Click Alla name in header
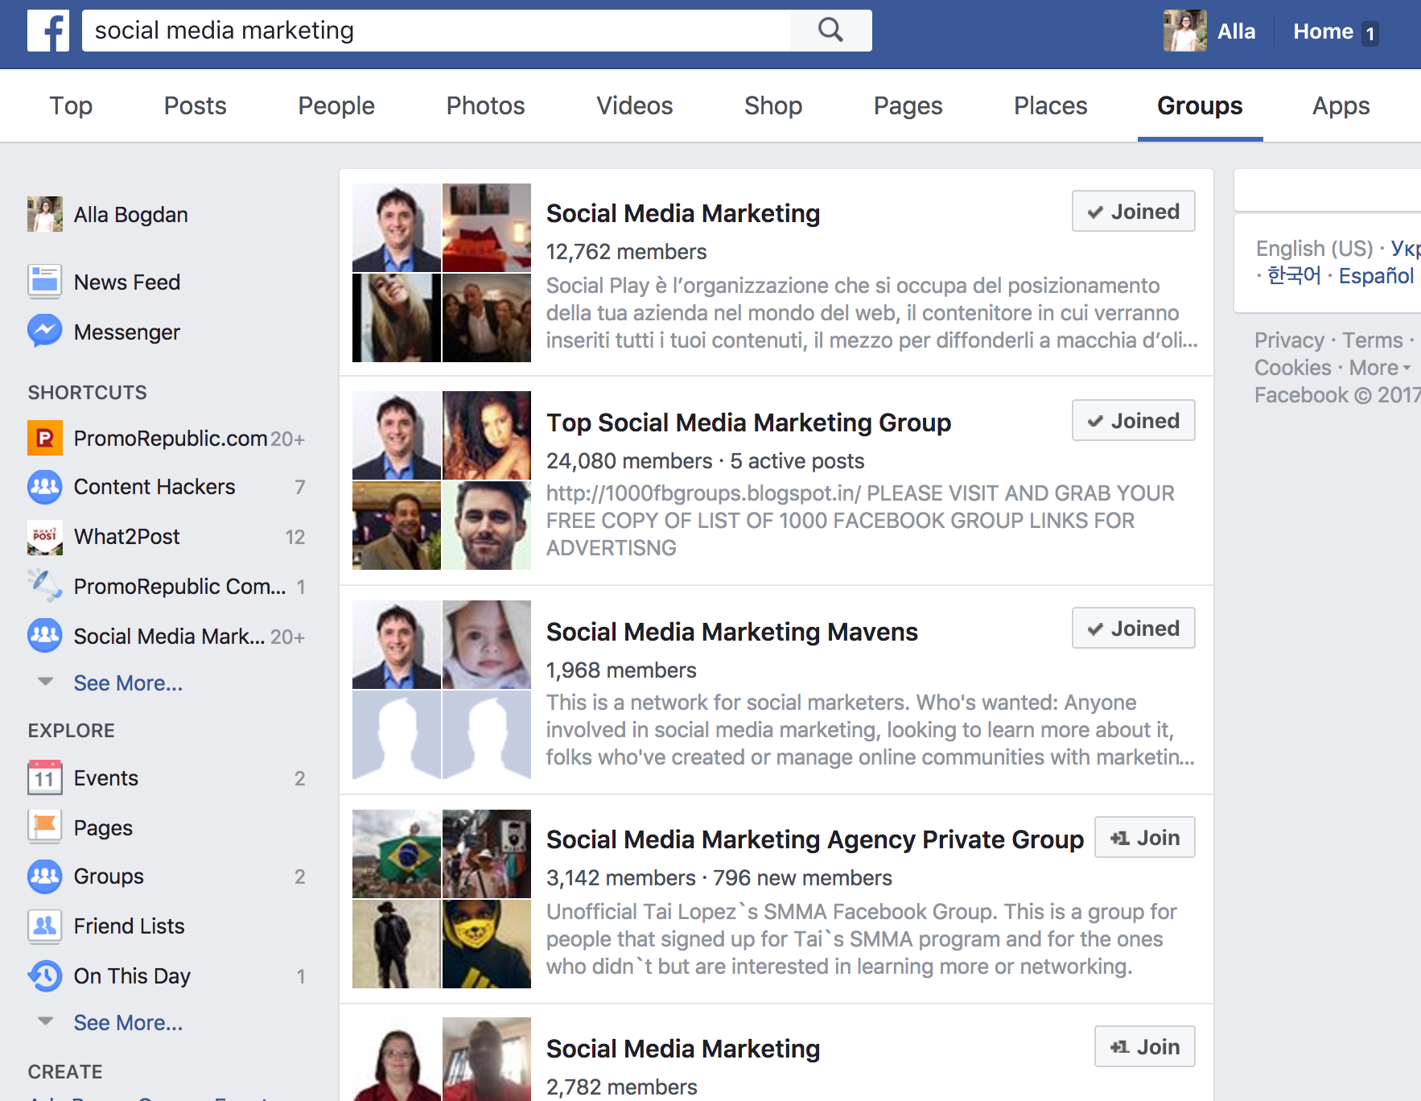1421x1101 pixels. point(1236,31)
